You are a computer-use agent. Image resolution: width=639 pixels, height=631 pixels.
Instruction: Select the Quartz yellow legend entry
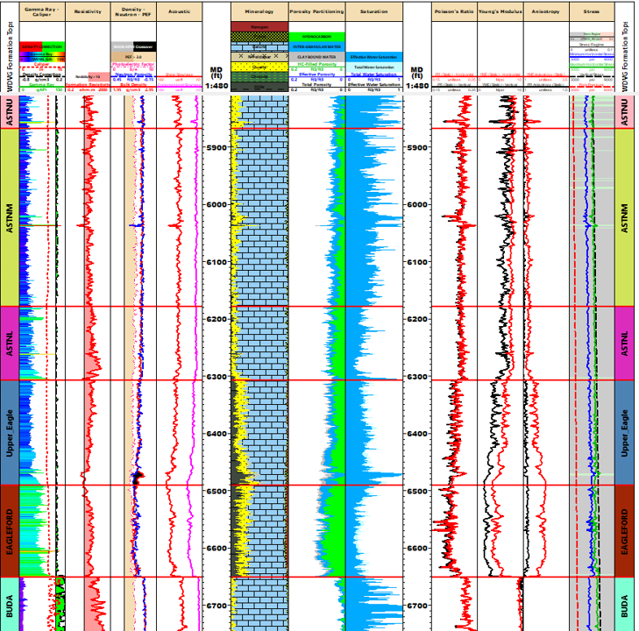(259, 66)
